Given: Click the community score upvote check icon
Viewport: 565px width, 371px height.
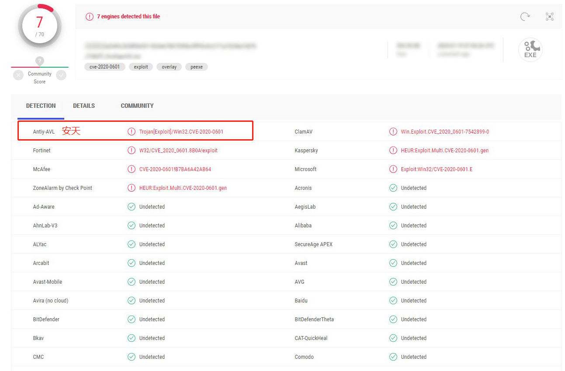Looking at the screenshot, I should (61, 75).
